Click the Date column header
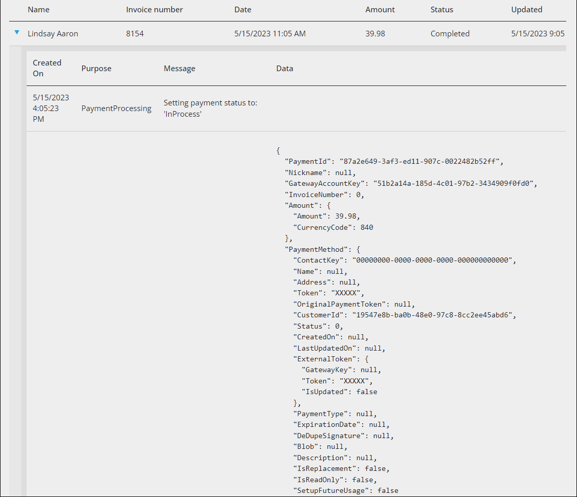The height and width of the screenshot is (497, 577). [x=243, y=10]
